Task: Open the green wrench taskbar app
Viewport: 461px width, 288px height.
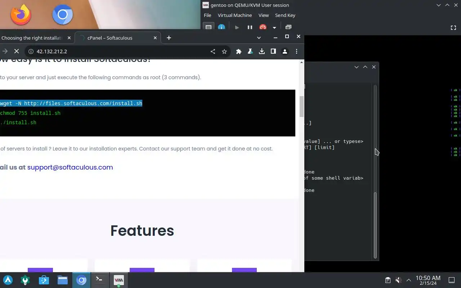Action: (x=25, y=280)
